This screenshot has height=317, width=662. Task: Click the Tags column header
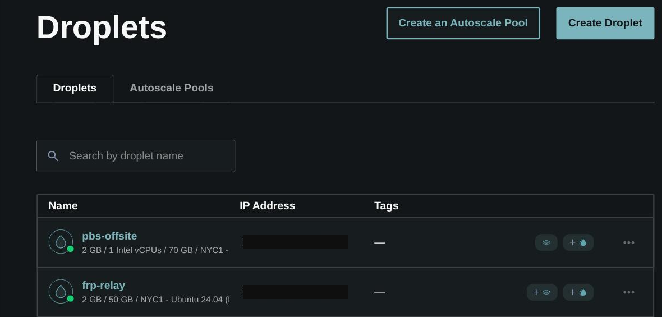coord(387,205)
